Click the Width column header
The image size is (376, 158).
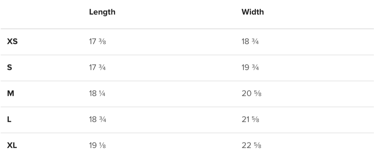coord(252,12)
